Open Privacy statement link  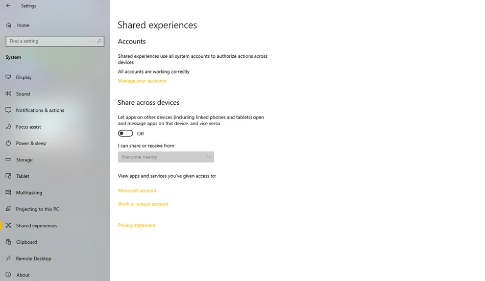[x=136, y=225]
